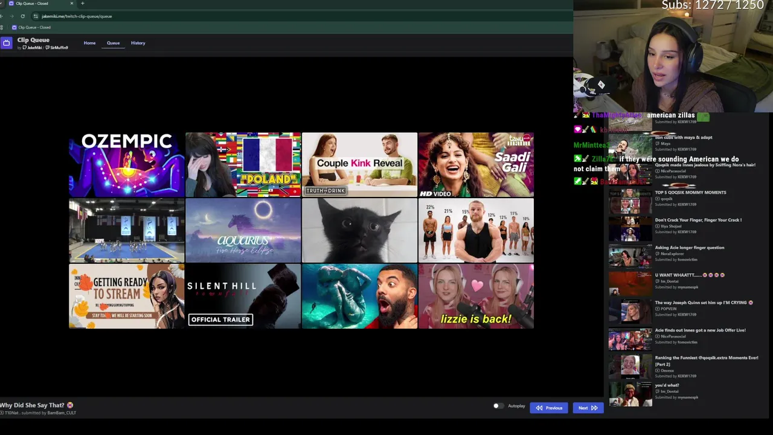This screenshot has height=435, width=773.
Task: Click the Next clip button
Action: tap(588, 408)
